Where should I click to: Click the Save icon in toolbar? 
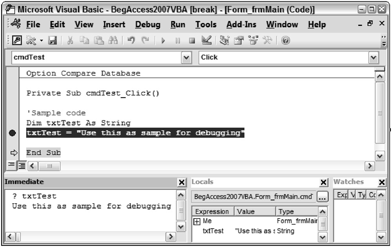coord(52,41)
